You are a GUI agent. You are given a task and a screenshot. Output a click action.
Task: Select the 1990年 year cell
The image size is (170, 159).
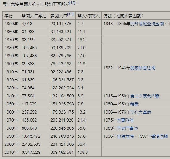11,136
